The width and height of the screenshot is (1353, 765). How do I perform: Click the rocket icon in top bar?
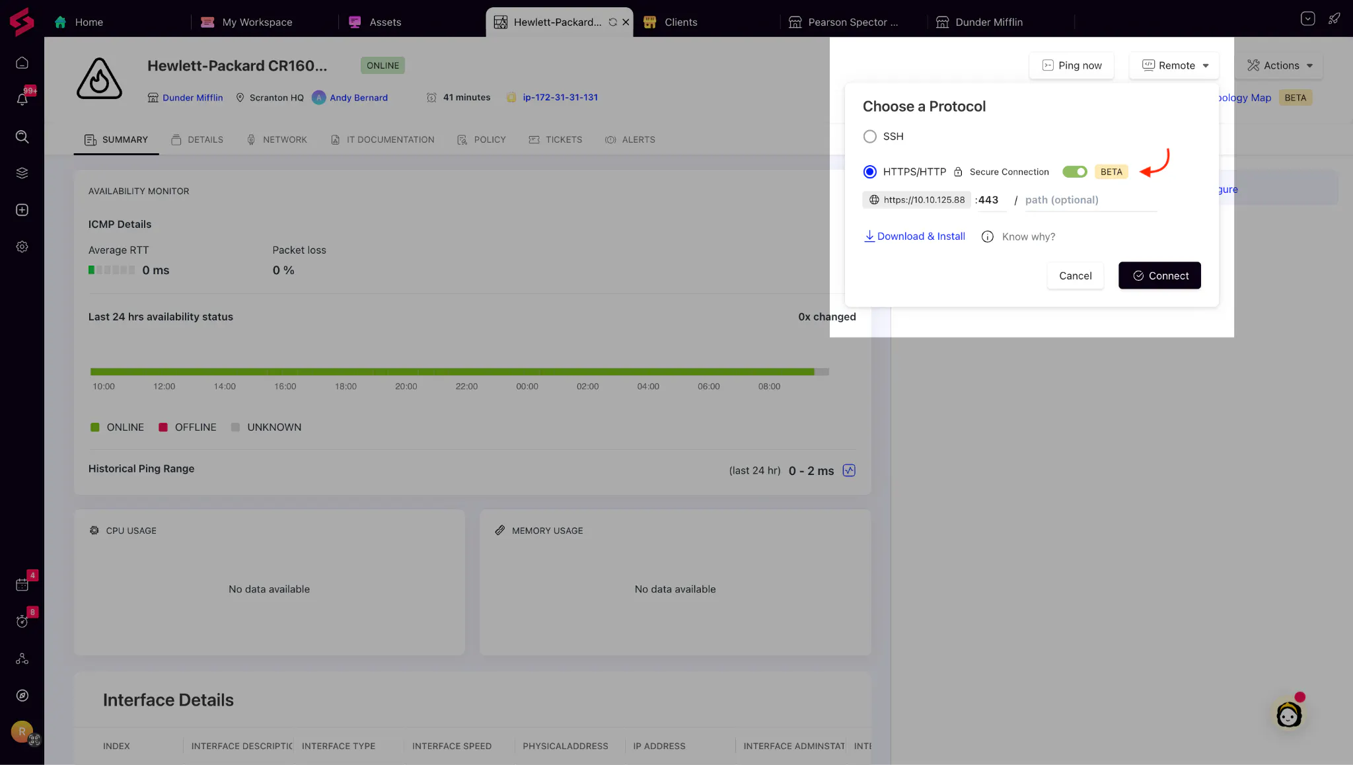pos(1334,18)
